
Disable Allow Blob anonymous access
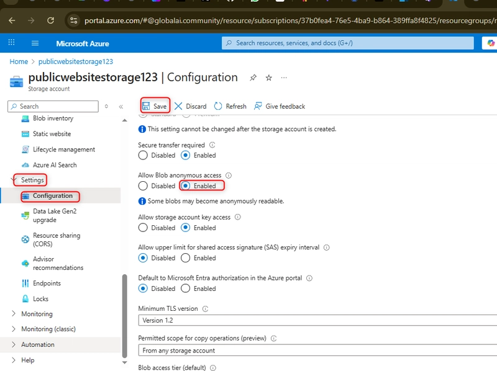click(143, 186)
